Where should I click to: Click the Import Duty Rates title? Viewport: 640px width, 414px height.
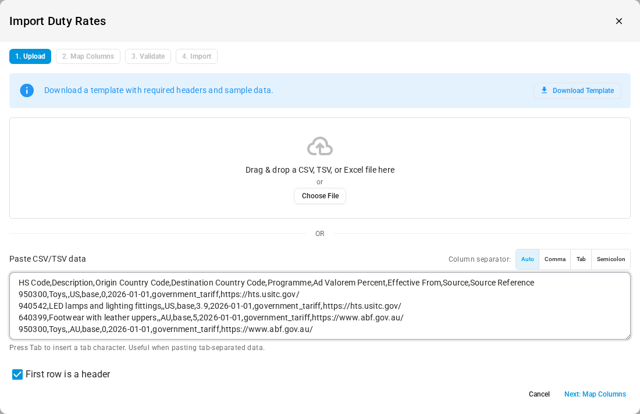[58, 21]
